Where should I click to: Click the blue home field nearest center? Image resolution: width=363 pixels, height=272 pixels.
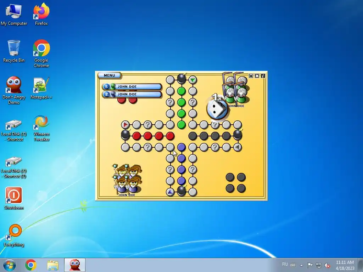[181, 147]
